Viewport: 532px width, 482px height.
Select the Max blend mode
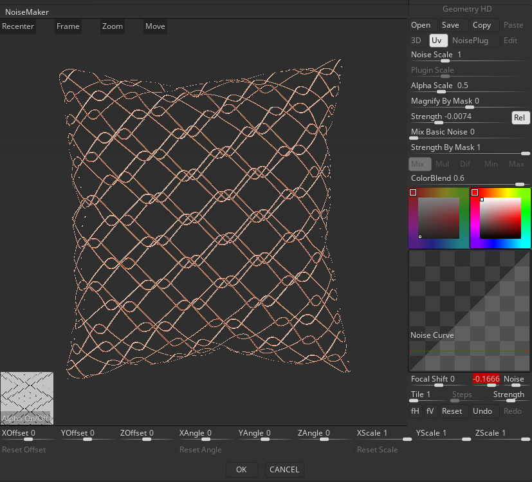click(x=517, y=164)
